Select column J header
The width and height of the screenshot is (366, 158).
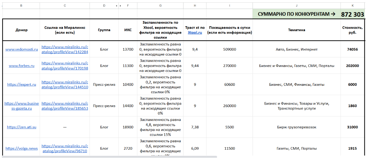[297, 5]
